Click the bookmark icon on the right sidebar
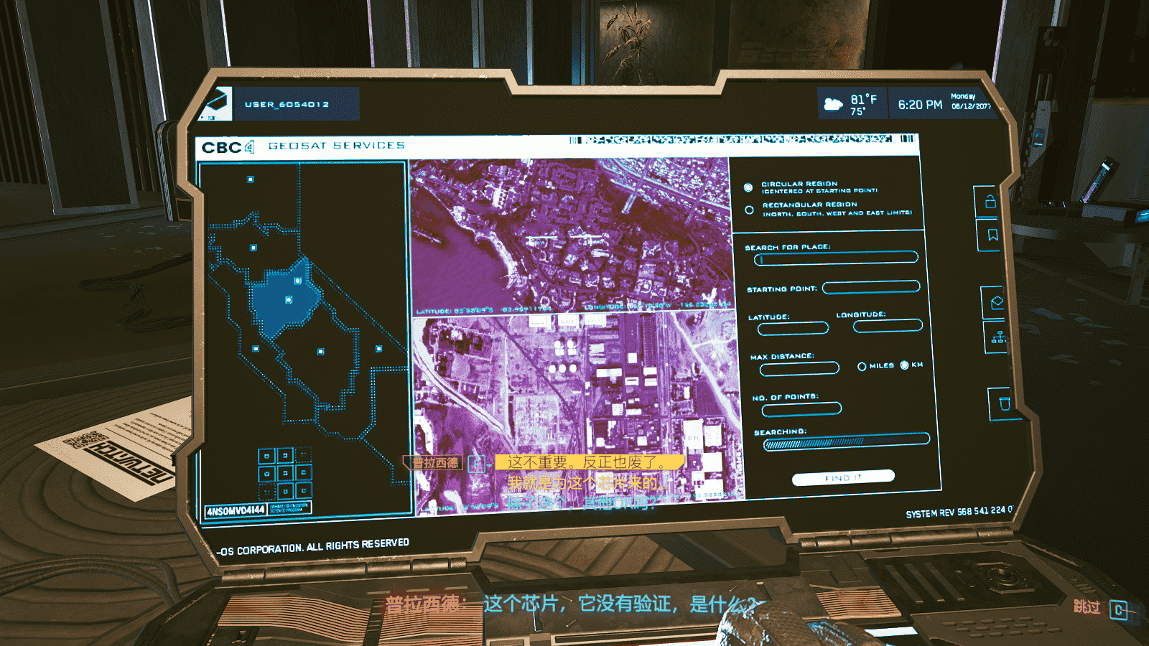The width and height of the screenshot is (1149, 646). coord(992,235)
